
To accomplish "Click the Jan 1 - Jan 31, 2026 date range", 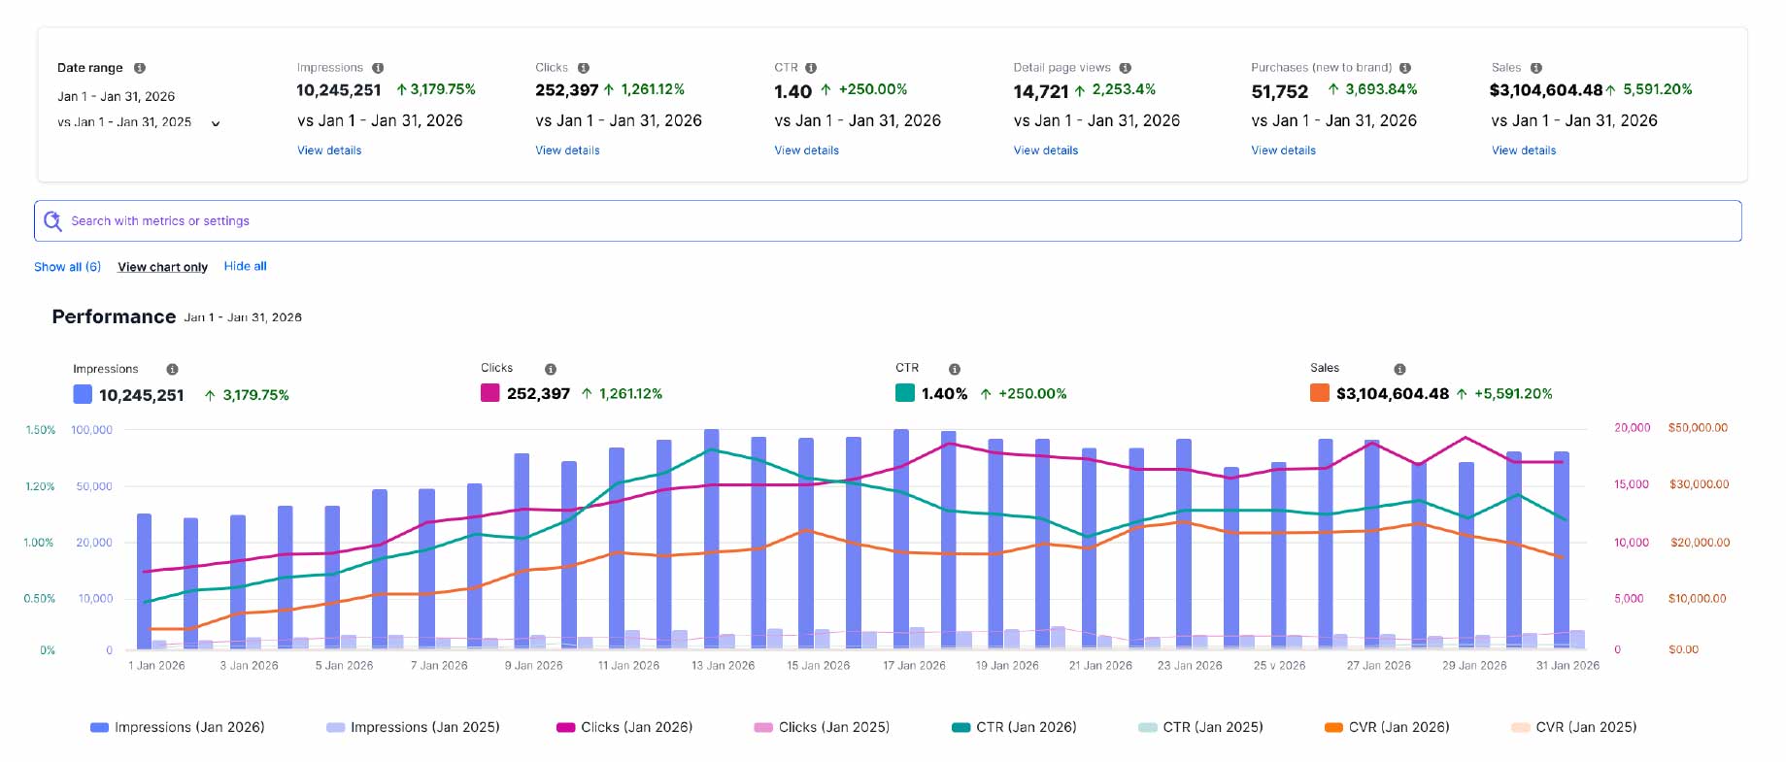I will pyautogui.click(x=117, y=97).
